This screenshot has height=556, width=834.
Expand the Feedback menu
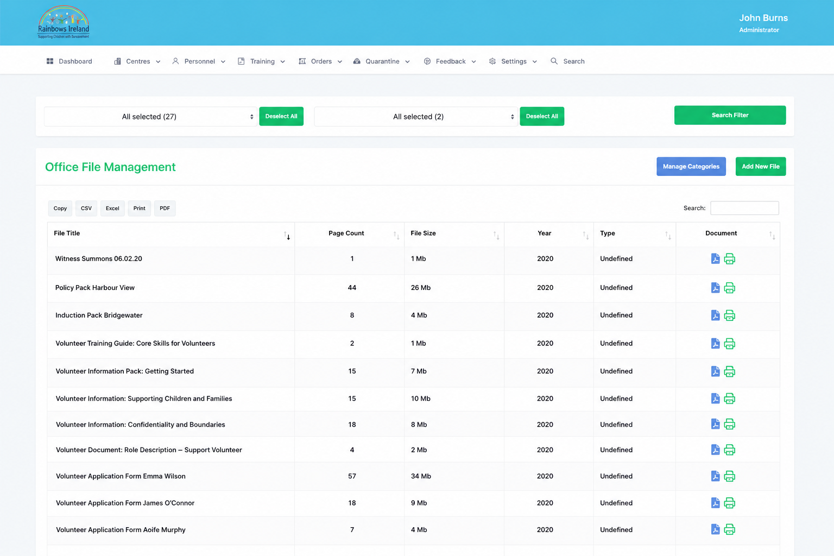click(x=450, y=61)
